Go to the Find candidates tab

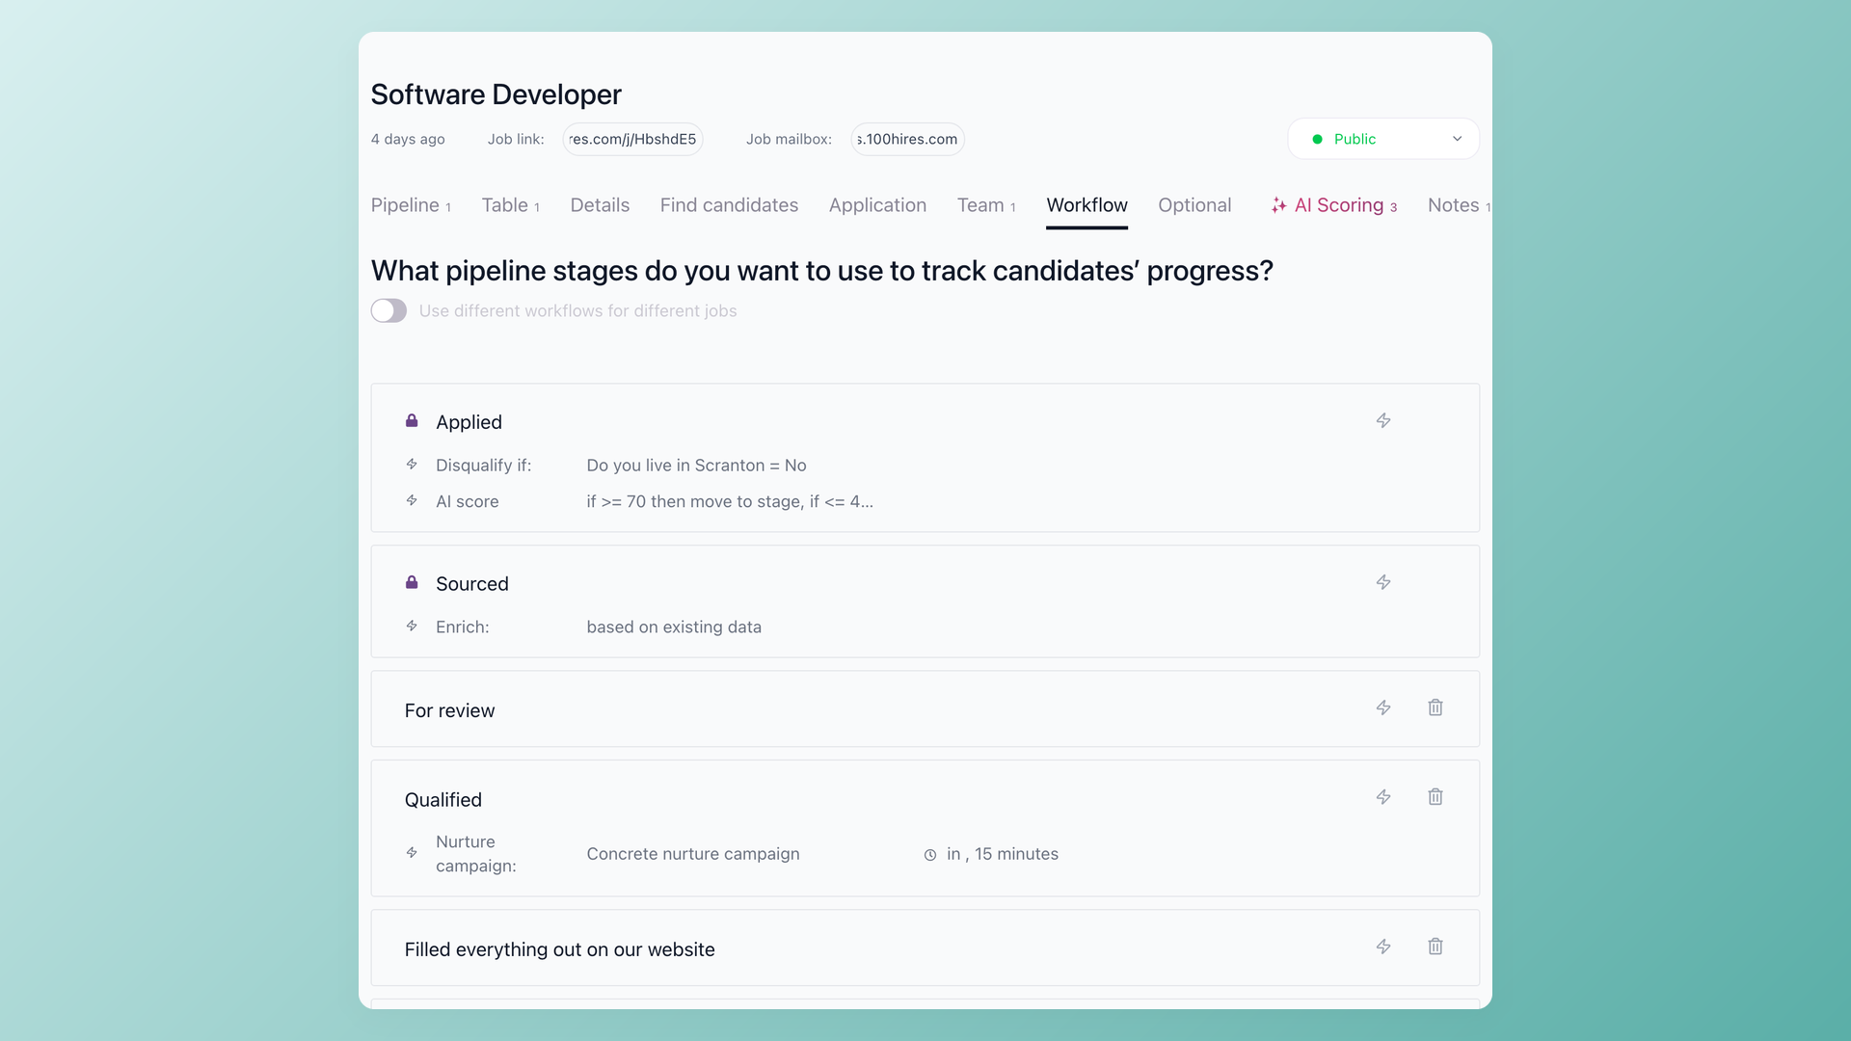tap(729, 205)
